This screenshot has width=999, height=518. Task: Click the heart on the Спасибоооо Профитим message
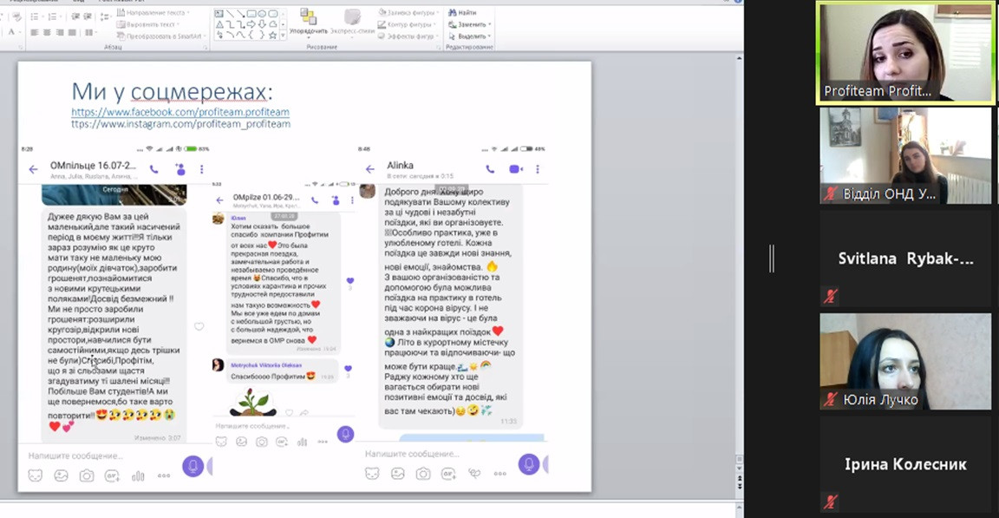pyautogui.click(x=348, y=368)
